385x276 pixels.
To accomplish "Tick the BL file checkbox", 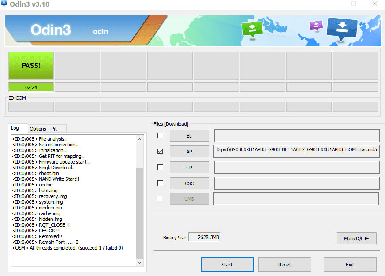I will pos(161,135).
